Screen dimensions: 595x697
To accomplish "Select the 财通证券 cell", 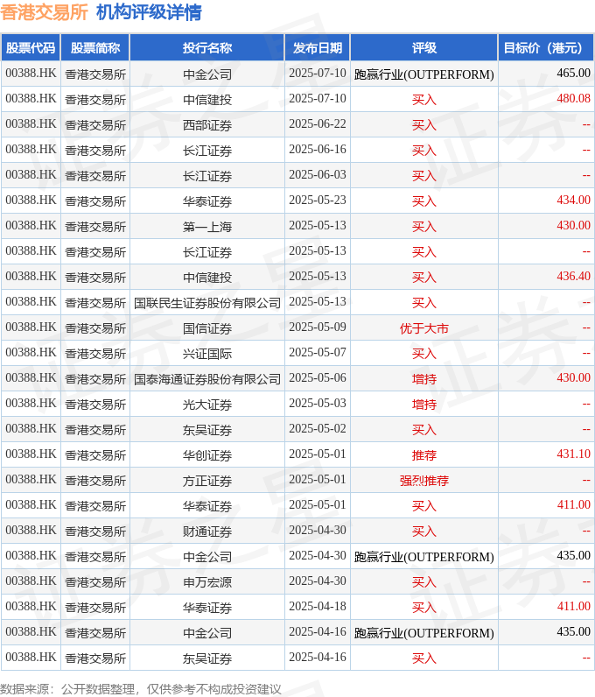I will (x=207, y=532).
